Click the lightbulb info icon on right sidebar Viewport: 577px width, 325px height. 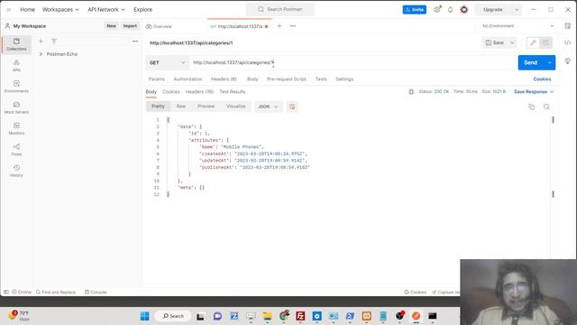click(567, 60)
